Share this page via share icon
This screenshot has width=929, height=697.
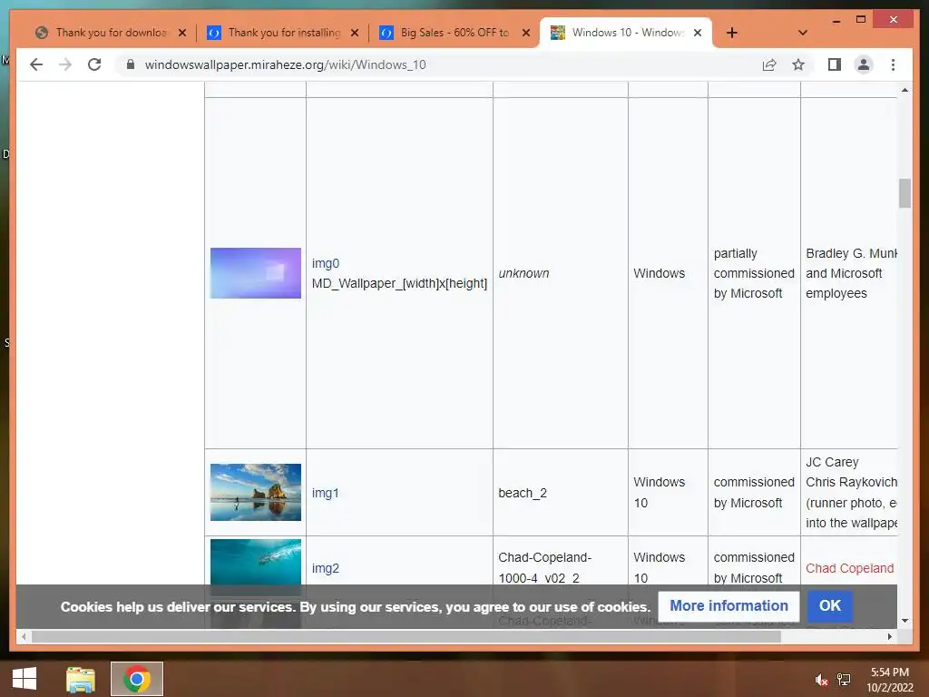(x=769, y=64)
